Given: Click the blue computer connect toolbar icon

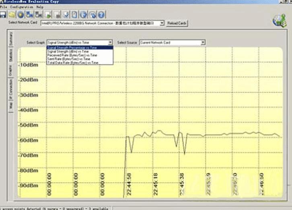Looking at the screenshot, I should tap(29, 14).
